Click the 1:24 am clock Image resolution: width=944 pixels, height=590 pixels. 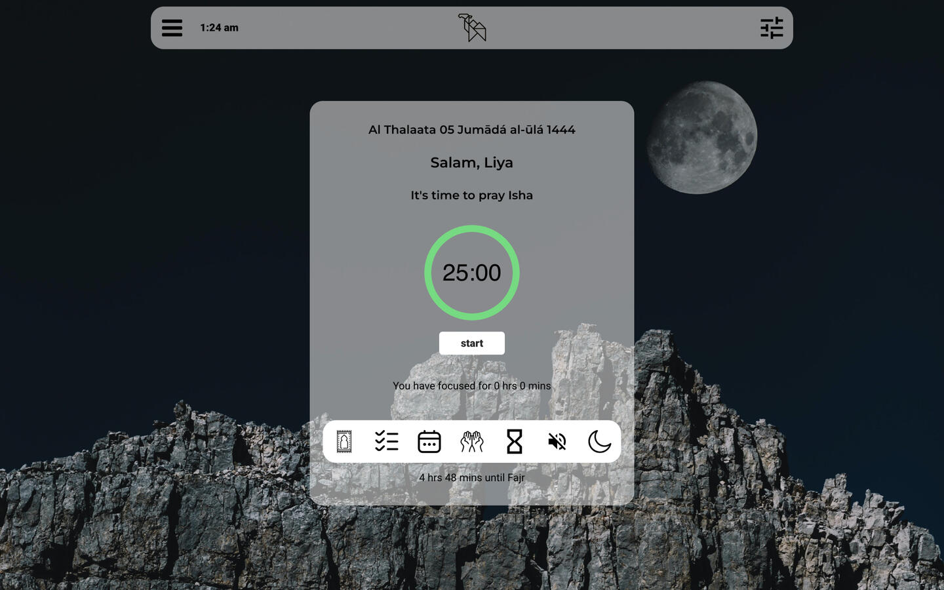click(219, 28)
